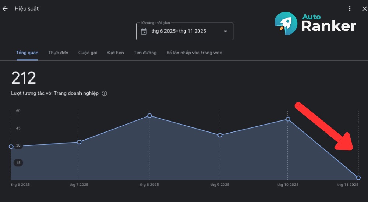Expand the Khoảng thời gian dropdown arrow

click(x=225, y=32)
